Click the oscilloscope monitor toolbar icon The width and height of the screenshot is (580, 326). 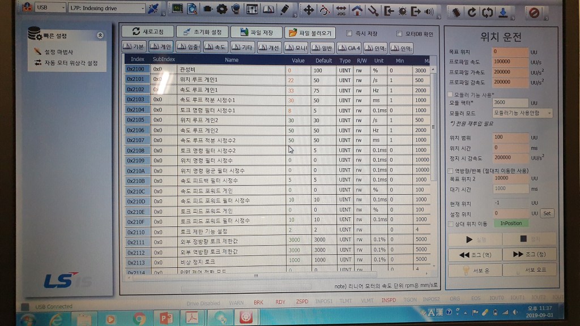point(177,9)
